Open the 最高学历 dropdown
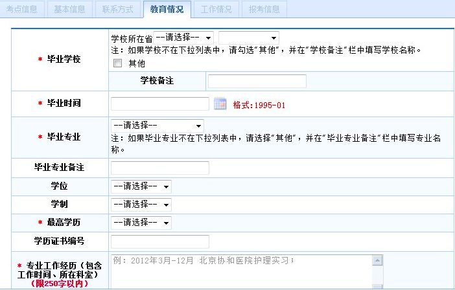Viewport: 455px width, 290px height. (x=141, y=223)
